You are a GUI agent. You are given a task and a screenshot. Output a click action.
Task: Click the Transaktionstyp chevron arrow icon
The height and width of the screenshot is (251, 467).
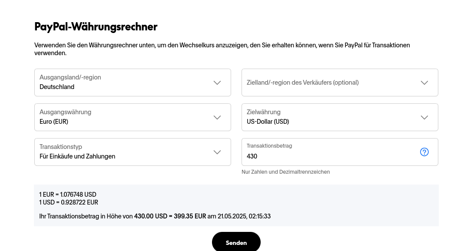click(x=217, y=152)
